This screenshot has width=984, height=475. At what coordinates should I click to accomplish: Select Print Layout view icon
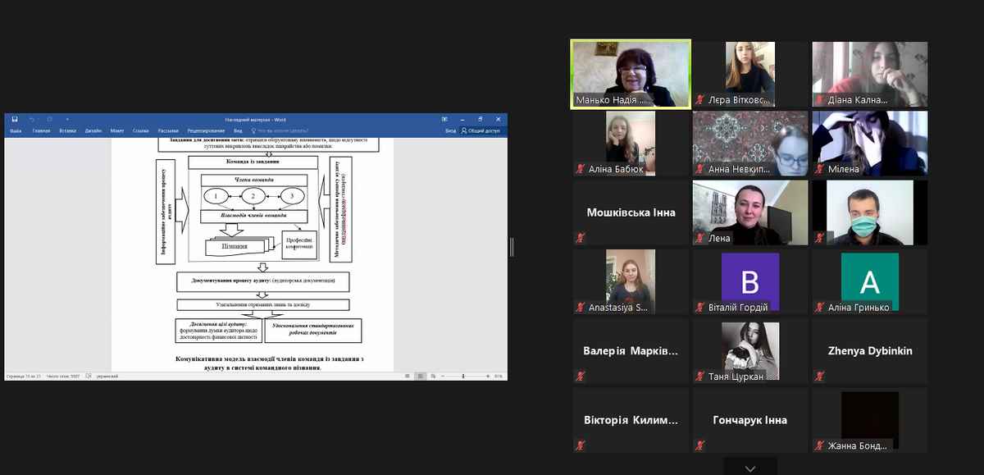click(x=419, y=376)
